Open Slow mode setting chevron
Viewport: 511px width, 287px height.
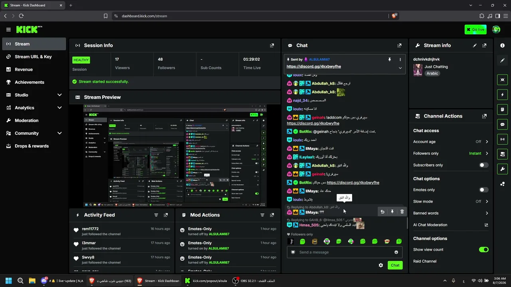[487, 202]
